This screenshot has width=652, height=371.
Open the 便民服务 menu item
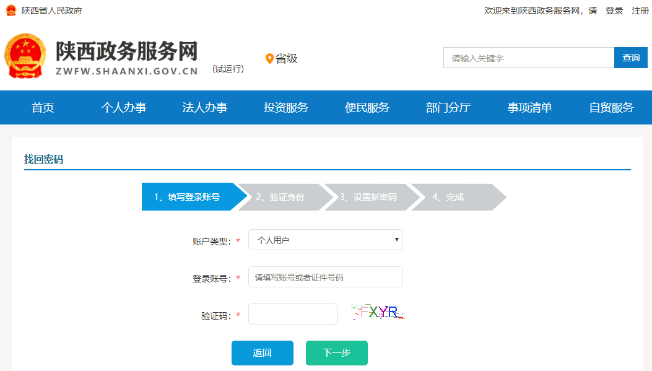pyautogui.click(x=367, y=108)
